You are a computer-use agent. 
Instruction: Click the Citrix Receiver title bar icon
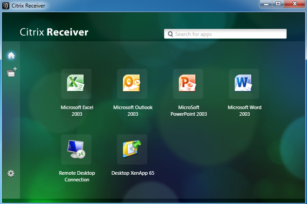(6, 6)
